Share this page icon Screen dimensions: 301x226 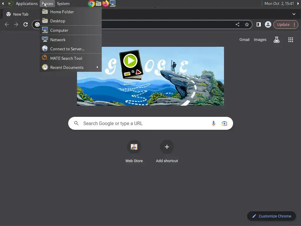coord(238,24)
